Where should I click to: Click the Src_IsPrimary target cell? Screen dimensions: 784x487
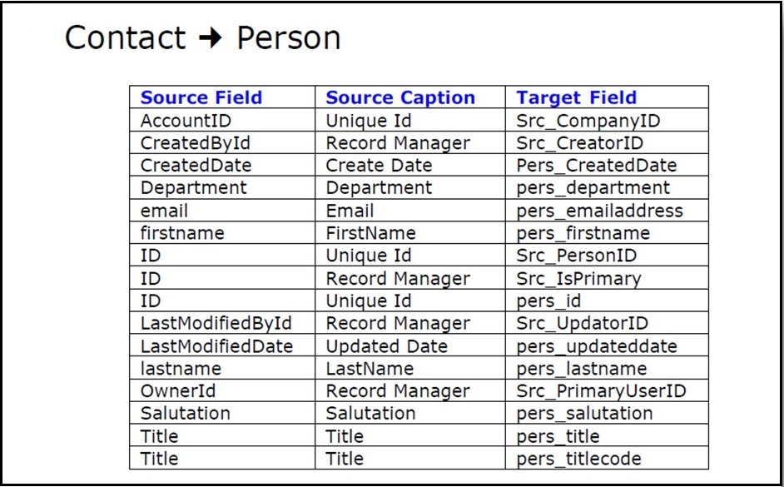coord(607,278)
